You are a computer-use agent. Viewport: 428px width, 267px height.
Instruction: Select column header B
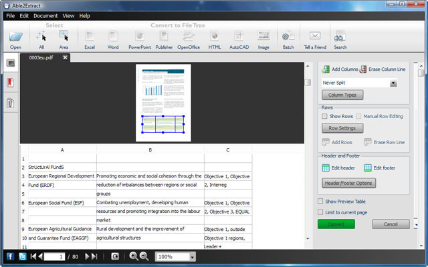pyautogui.click(x=150, y=150)
